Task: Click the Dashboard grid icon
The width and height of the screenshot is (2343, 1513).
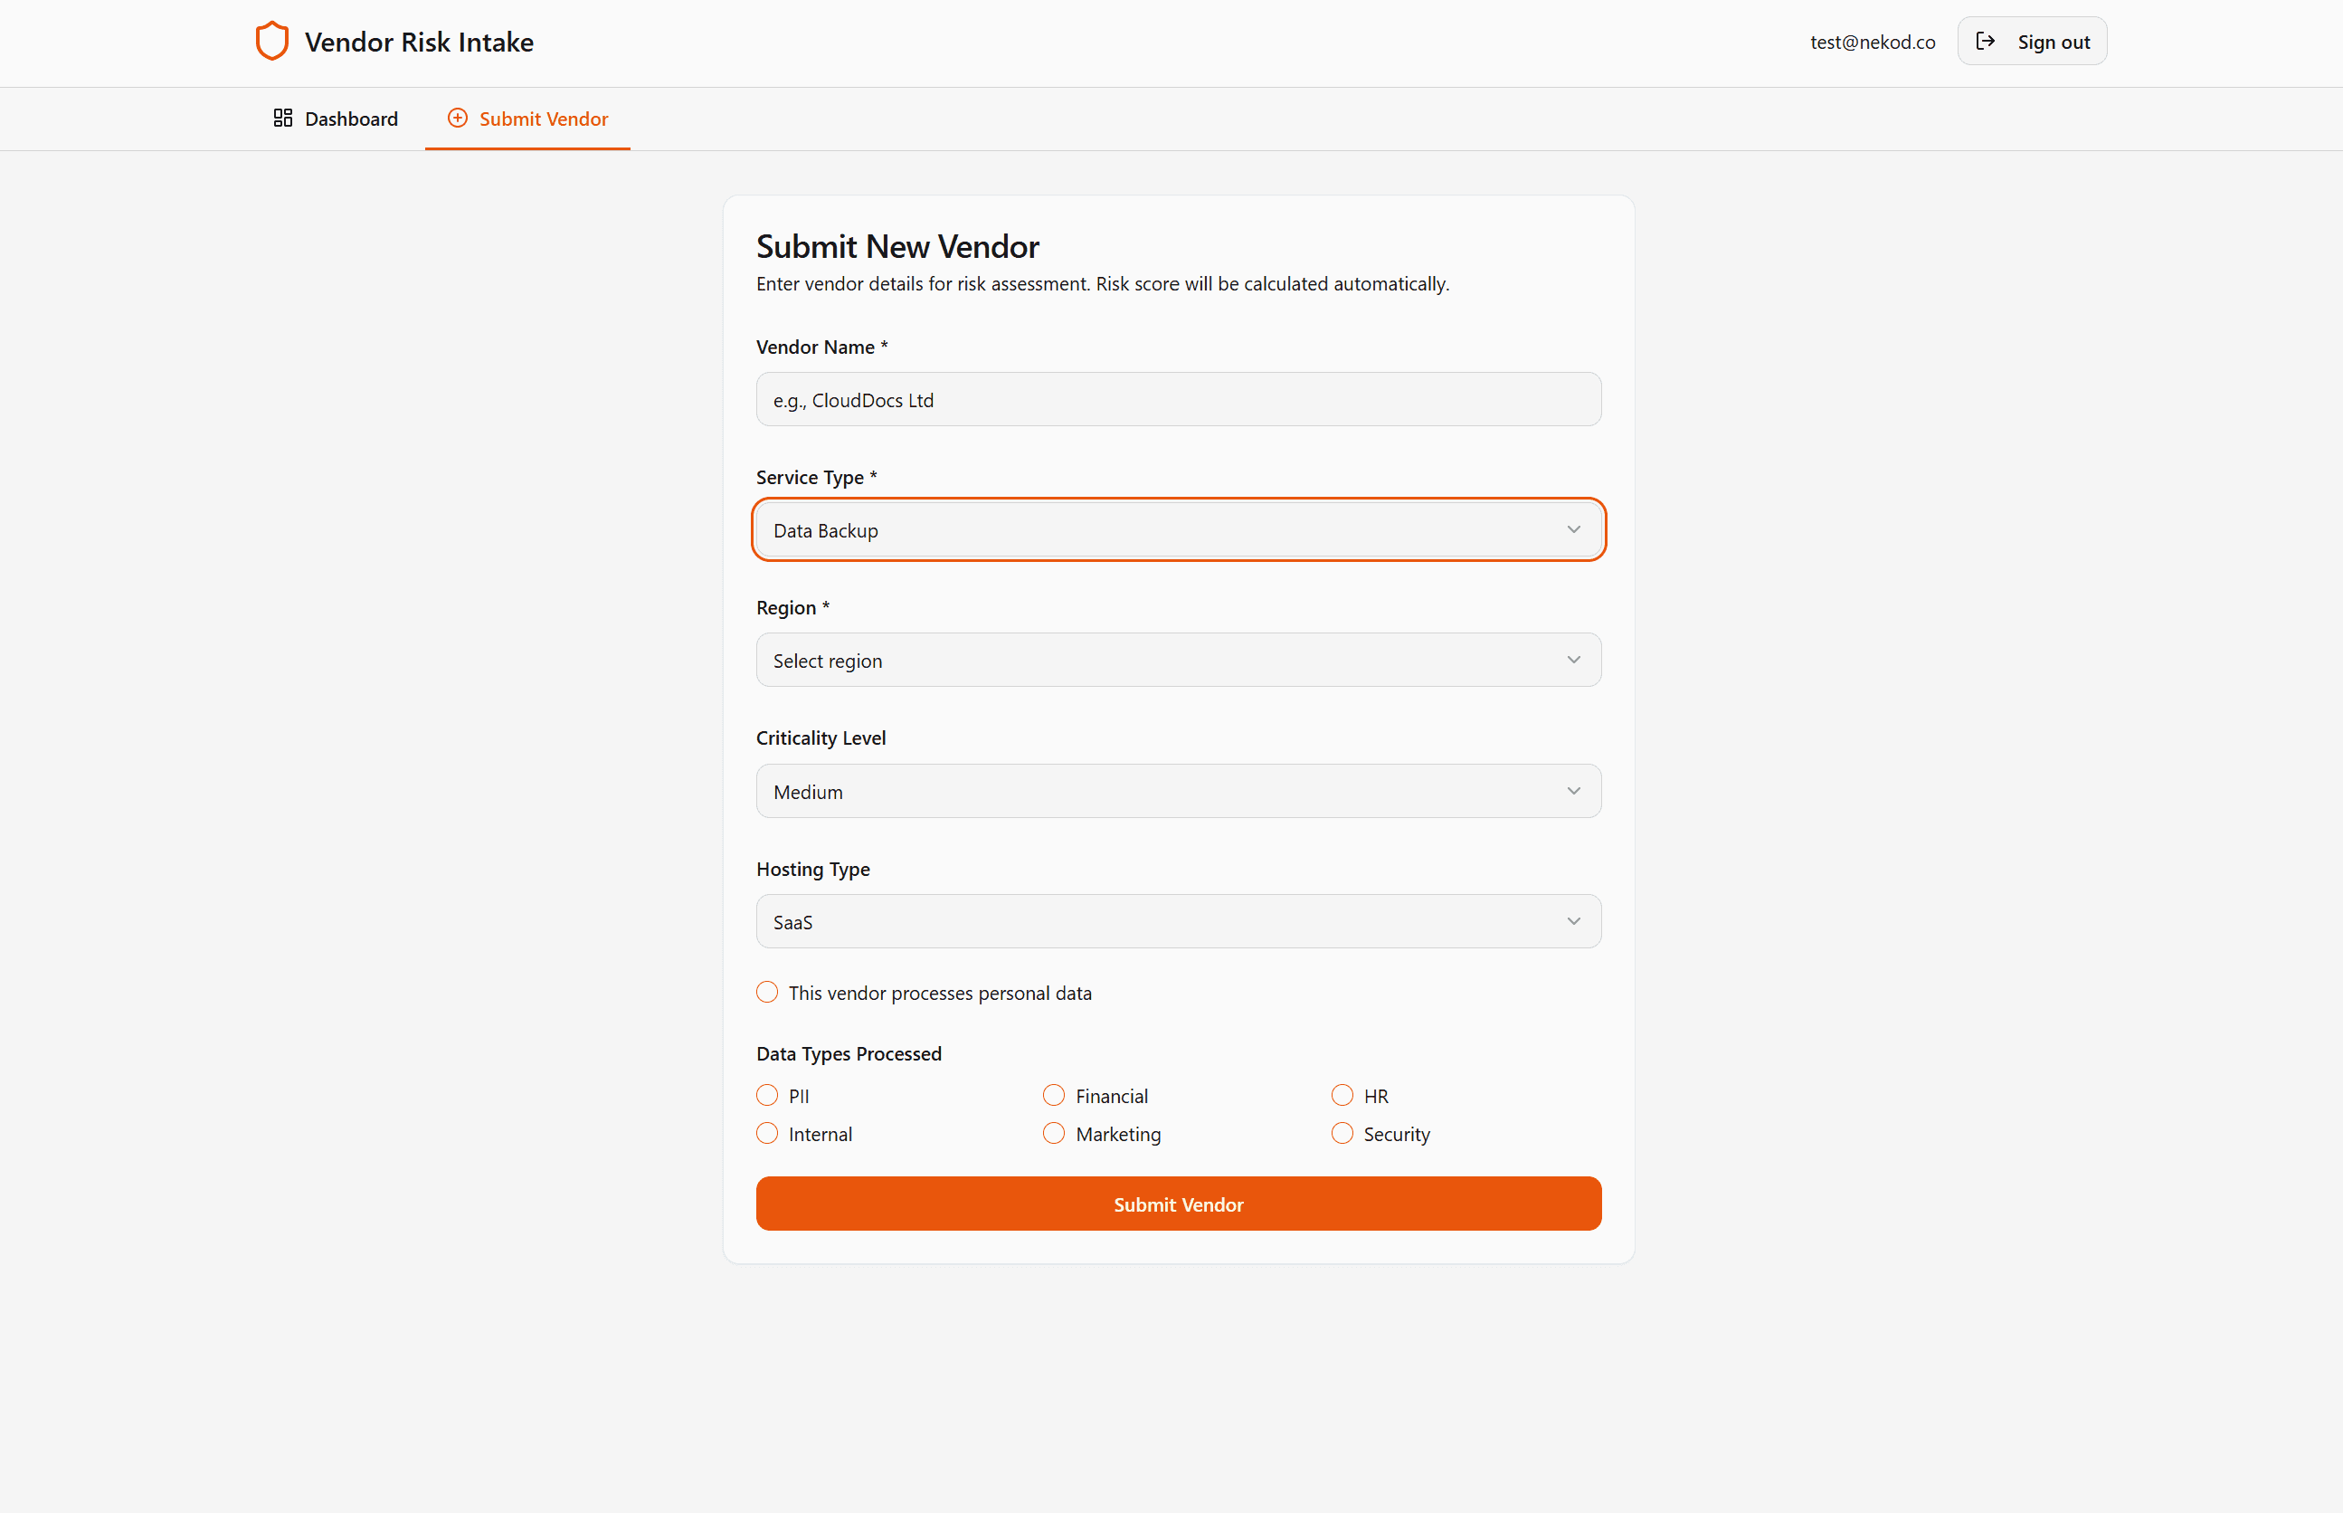Action: coord(283,118)
